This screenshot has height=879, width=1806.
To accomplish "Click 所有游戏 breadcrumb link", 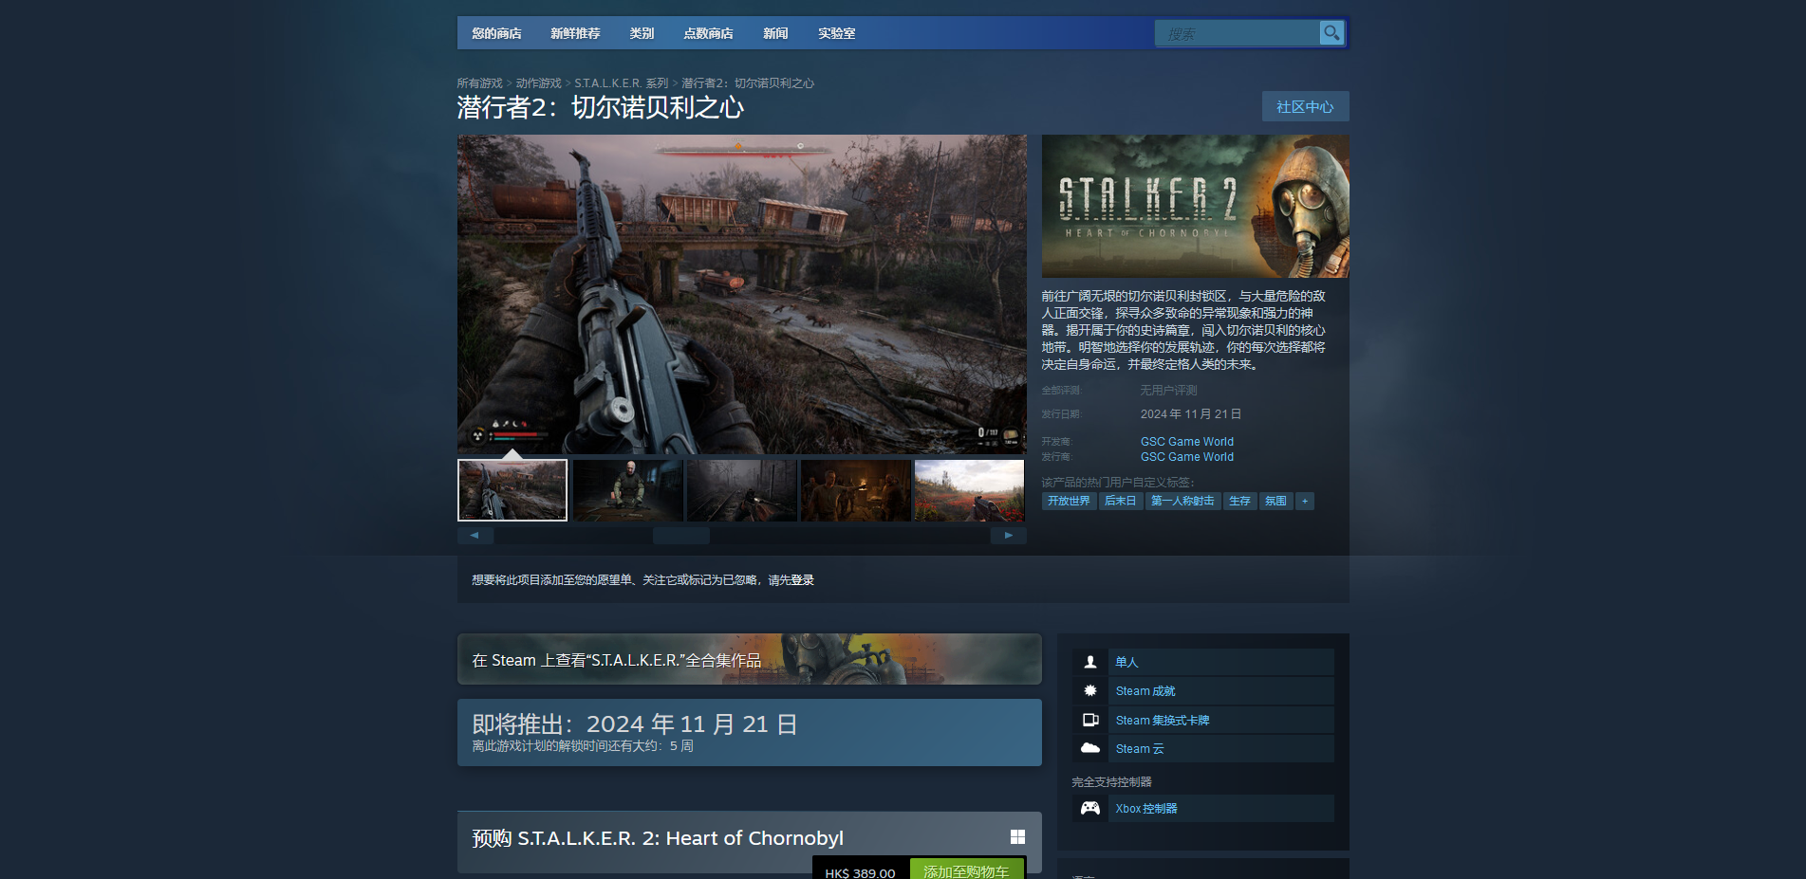I will click(x=479, y=83).
